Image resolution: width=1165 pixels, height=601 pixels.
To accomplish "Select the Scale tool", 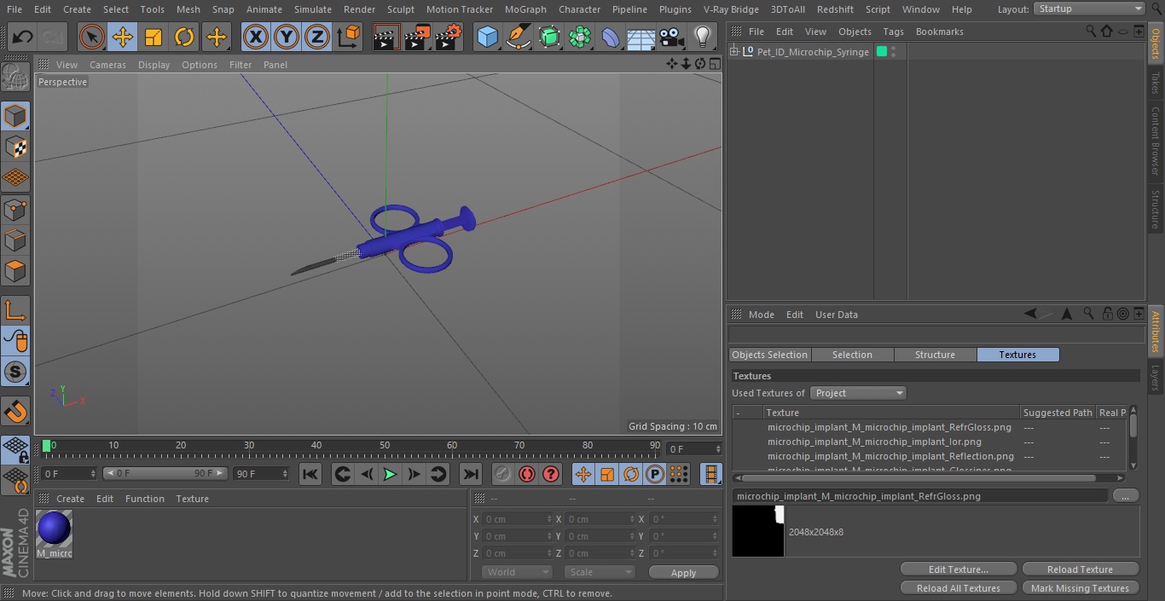I will (x=154, y=38).
